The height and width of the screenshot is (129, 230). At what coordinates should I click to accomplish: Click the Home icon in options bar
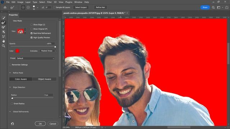[5, 7]
